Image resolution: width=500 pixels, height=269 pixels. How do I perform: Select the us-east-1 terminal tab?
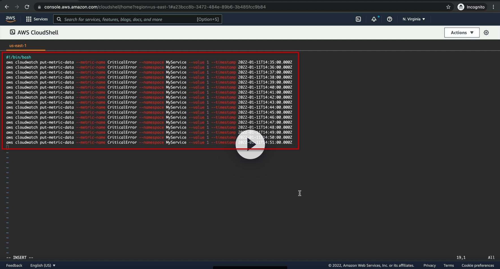(18, 46)
